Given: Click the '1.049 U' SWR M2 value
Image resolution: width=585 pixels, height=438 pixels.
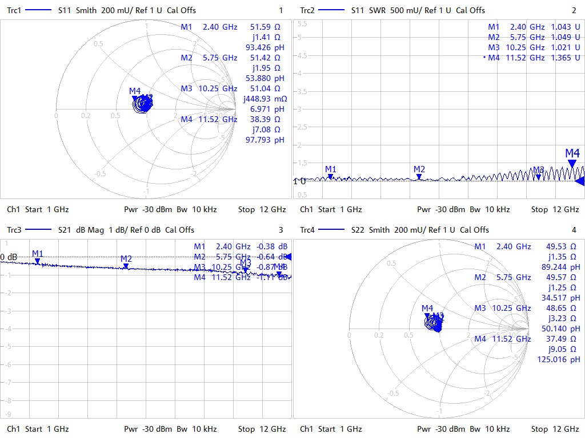Looking at the screenshot, I should (x=566, y=37).
